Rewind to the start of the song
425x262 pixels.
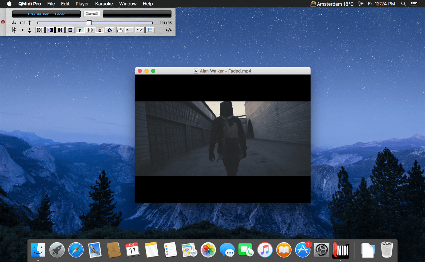(x=60, y=30)
